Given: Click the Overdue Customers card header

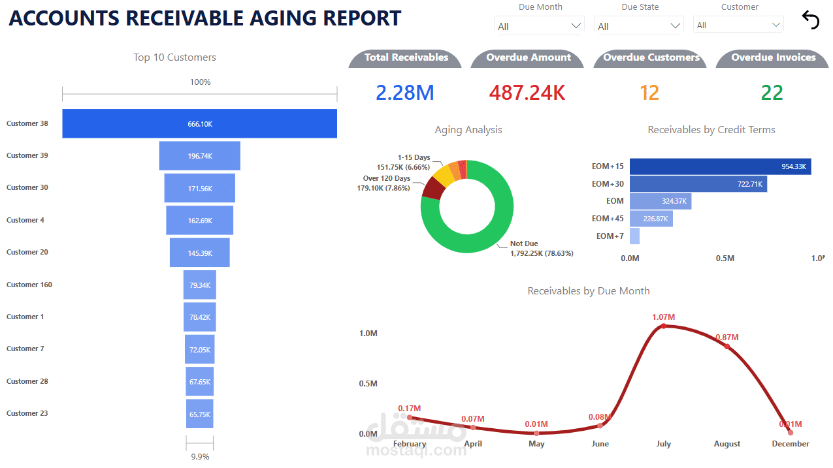Looking at the screenshot, I should click(x=651, y=57).
